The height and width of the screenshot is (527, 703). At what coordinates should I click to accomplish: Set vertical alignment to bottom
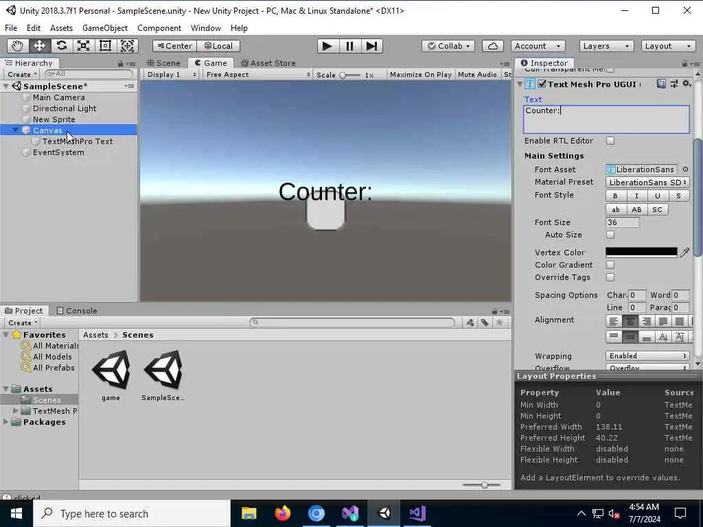(647, 336)
